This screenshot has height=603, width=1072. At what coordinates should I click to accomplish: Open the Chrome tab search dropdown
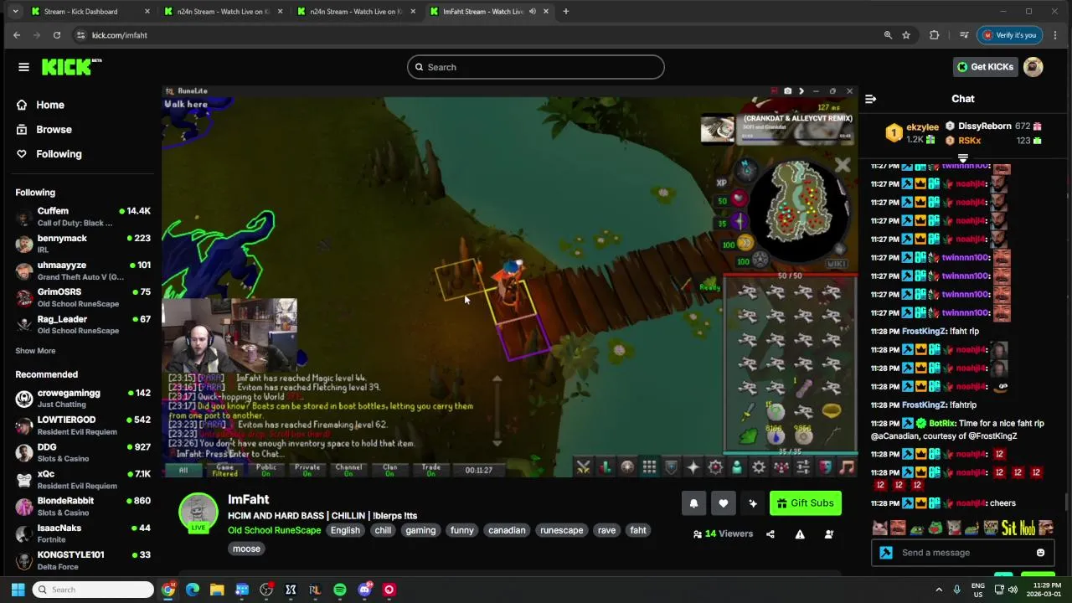[x=14, y=12]
